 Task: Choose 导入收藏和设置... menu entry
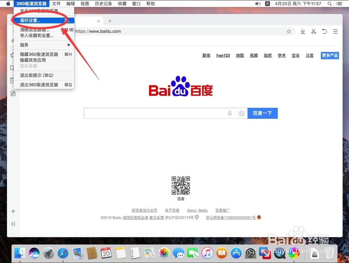44,35
